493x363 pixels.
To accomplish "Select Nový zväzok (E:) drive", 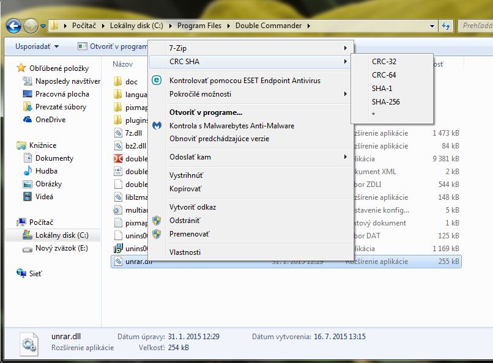I will [62, 248].
